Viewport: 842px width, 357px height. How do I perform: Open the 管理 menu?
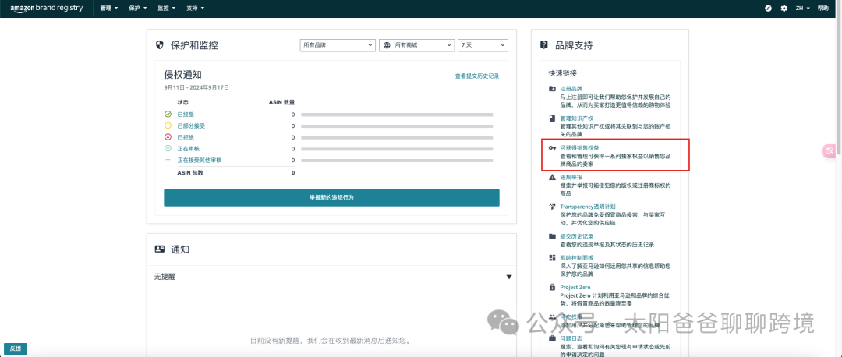point(109,9)
